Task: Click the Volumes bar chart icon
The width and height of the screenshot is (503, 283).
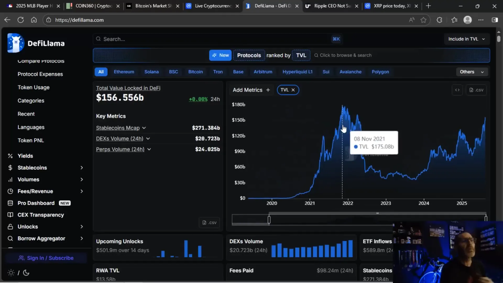Action: 10,179
